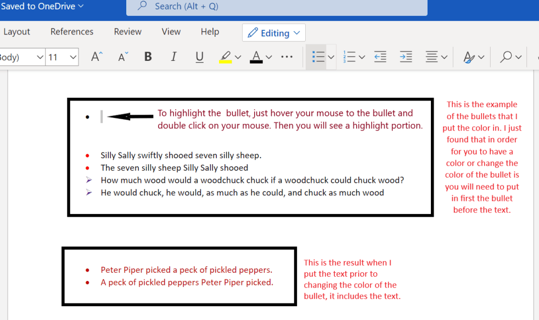
Task: Click red note 'This is the example of the bullets'
Action: click(x=482, y=157)
